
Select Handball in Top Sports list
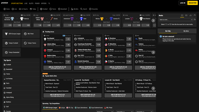coord(21,88)
